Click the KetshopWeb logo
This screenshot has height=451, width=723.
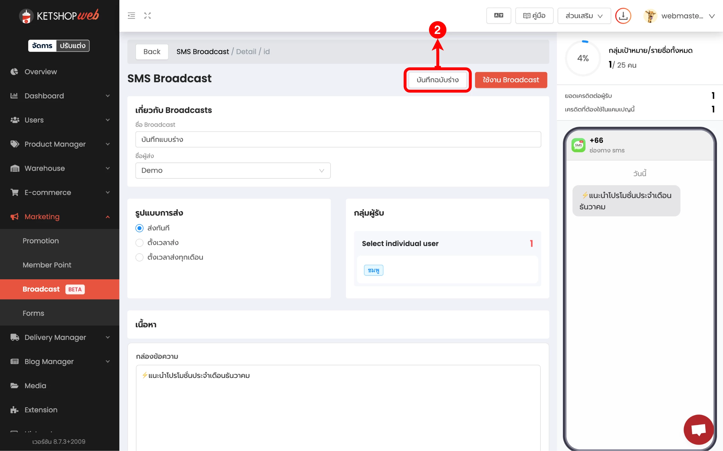(59, 16)
